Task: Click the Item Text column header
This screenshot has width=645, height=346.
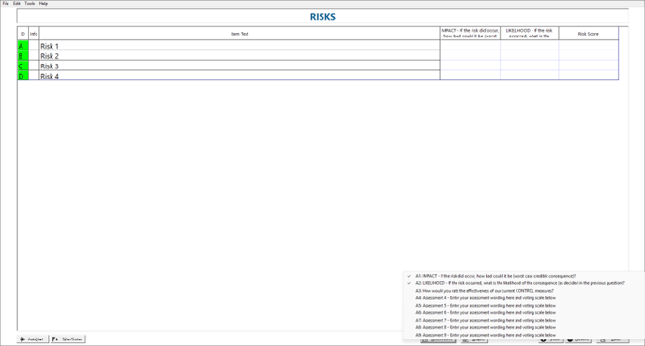Action: 239,34
